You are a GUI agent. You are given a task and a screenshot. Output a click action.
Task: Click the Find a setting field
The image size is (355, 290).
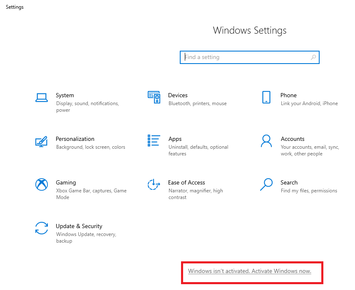pos(246,57)
